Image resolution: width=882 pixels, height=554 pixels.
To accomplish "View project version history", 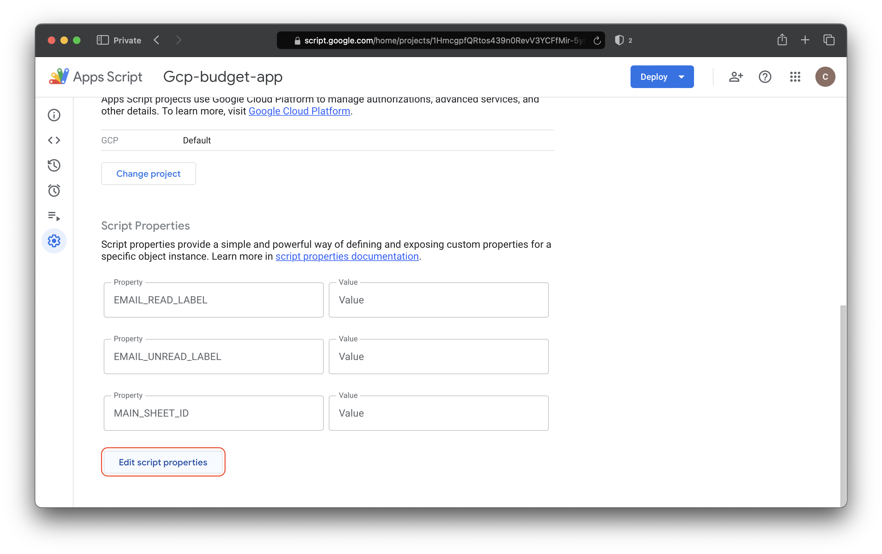I will pyautogui.click(x=54, y=165).
